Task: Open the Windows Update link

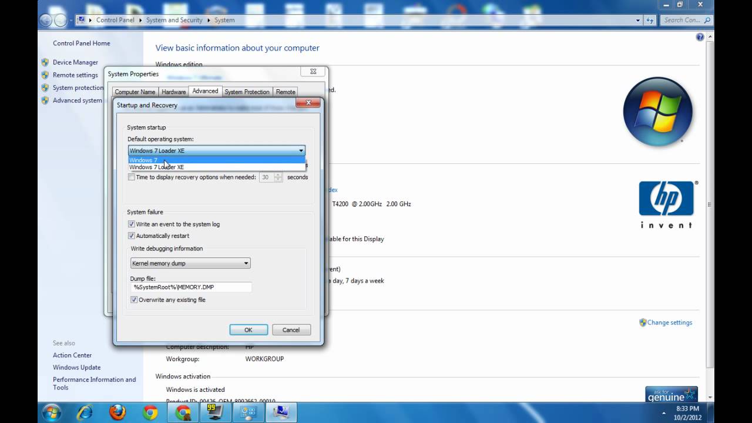Action: click(x=77, y=368)
